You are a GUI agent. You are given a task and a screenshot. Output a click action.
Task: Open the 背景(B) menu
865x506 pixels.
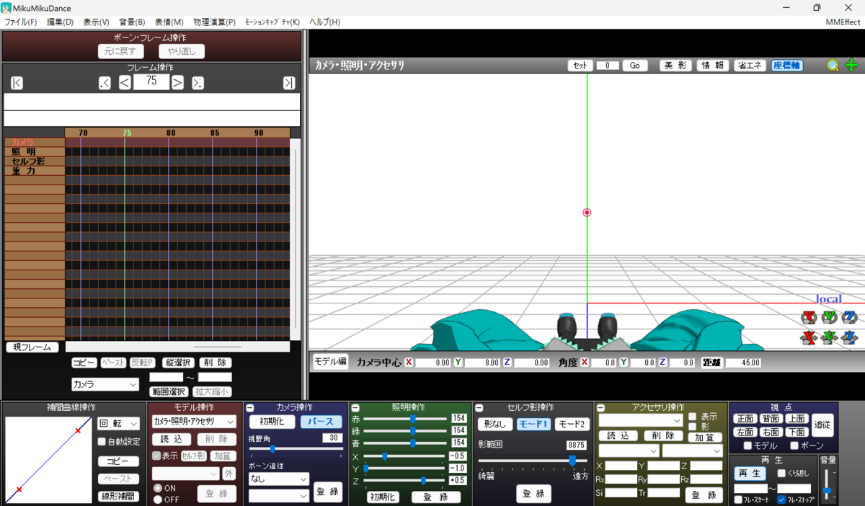(132, 22)
